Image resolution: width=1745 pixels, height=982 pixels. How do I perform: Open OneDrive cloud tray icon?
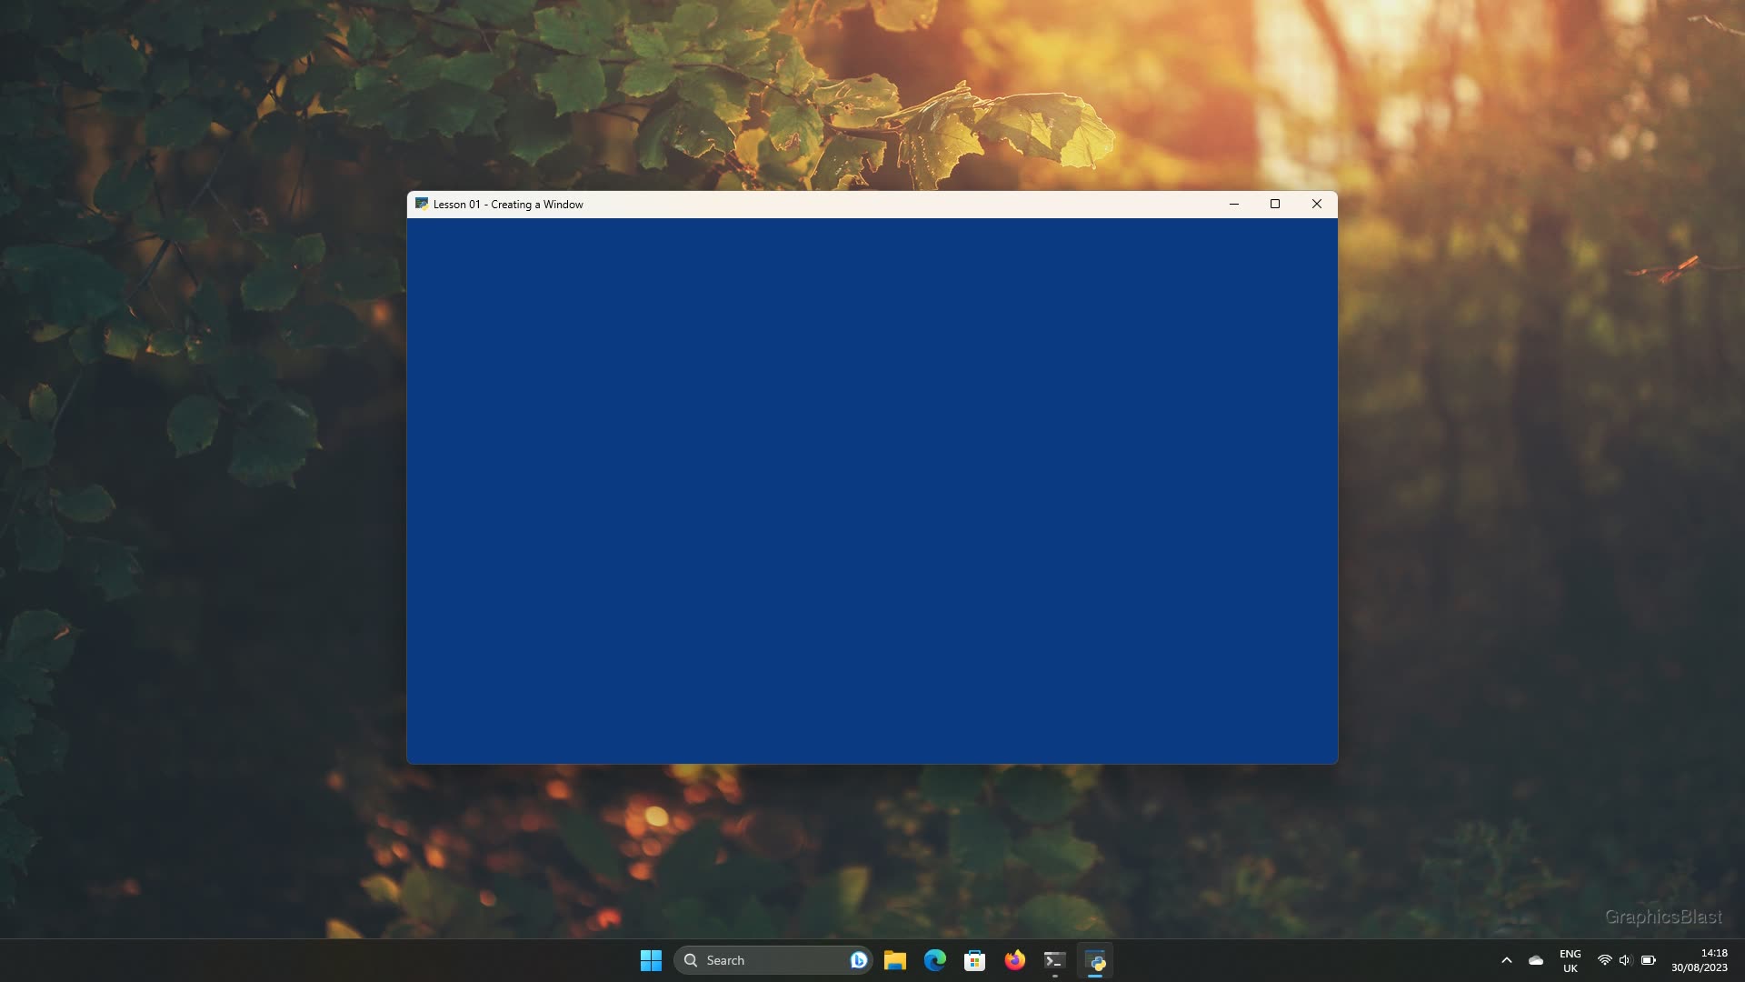[x=1536, y=960]
